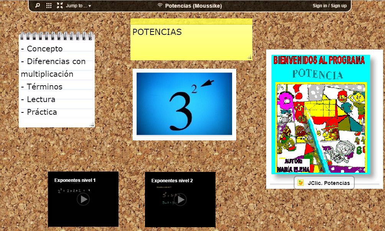Click resize grip on notepad corner
This screenshot has width=385, height=231.
coord(92,124)
